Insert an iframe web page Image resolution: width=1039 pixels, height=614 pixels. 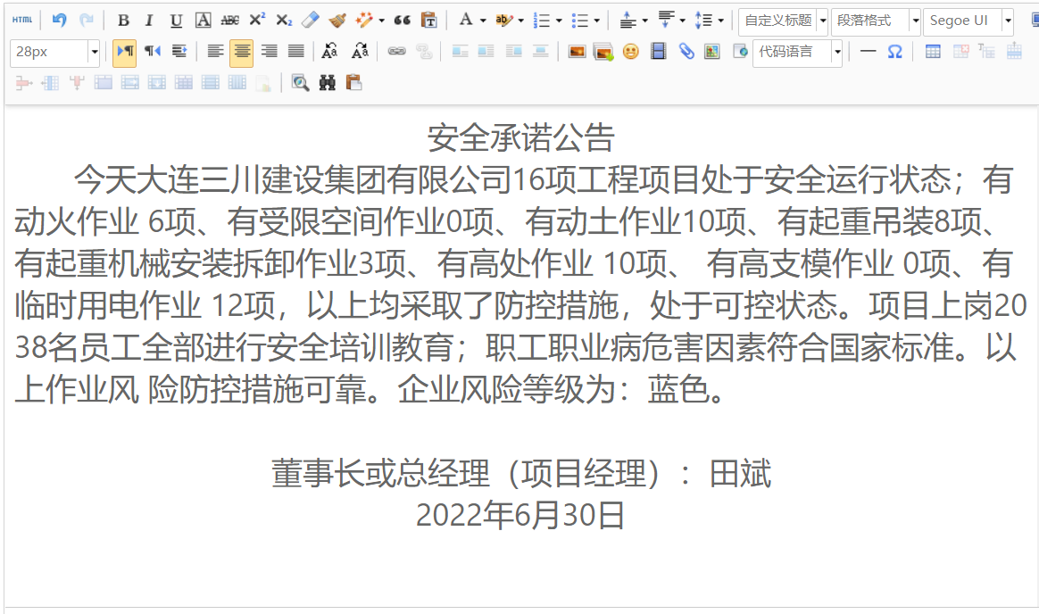740,52
